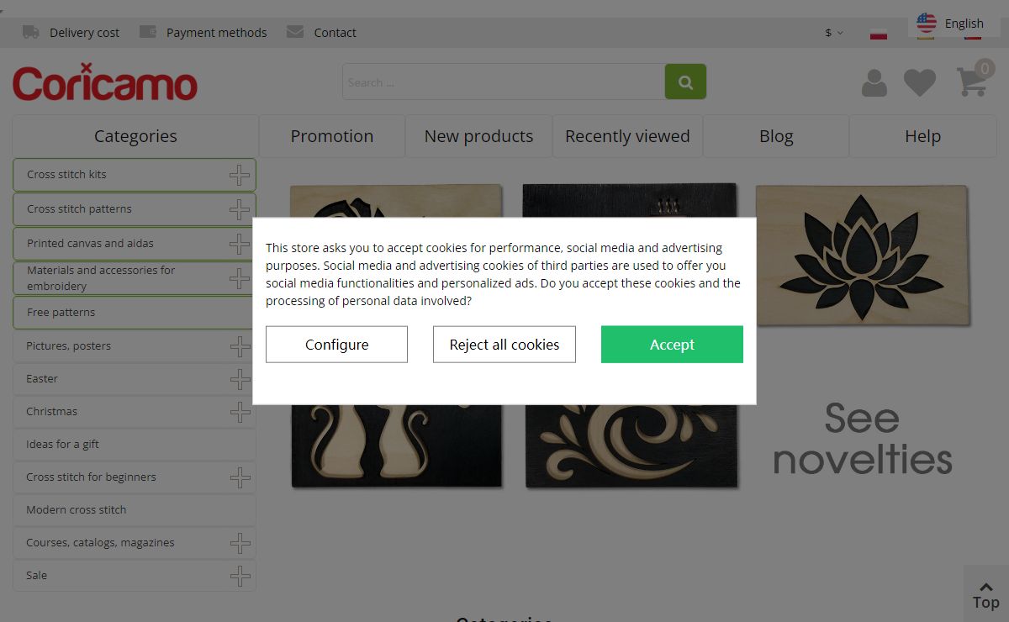The height and width of the screenshot is (622, 1009).
Task: Expand the Cross stitch kits category
Action: (x=240, y=175)
